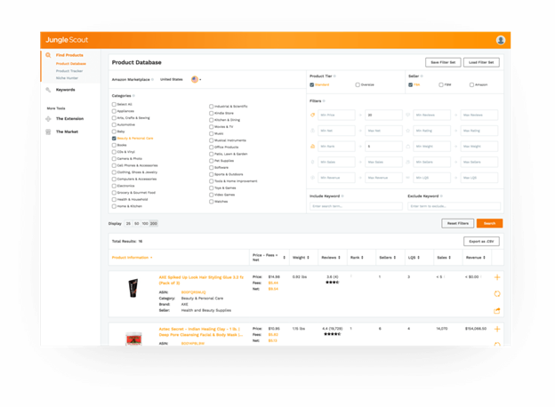Click the Revenue filter icon
Viewport: 555px width, 407px height.
tap(312, 178)
